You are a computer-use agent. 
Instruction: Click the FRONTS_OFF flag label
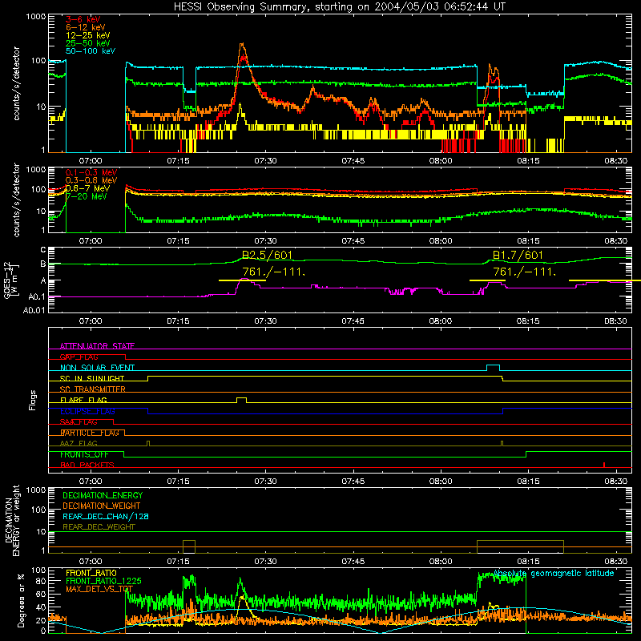click(84, 454)
